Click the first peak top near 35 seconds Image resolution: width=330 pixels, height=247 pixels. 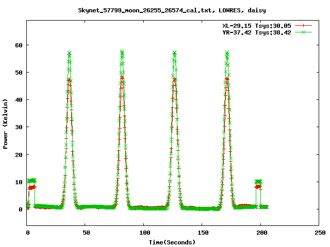[69, 54]
